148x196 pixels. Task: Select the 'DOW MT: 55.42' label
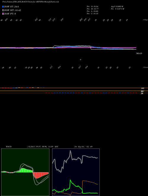[12, 10]
